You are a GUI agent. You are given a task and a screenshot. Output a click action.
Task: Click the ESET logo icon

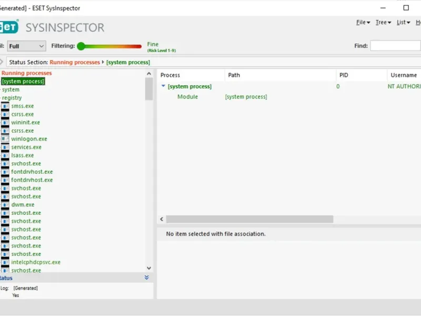9,27
